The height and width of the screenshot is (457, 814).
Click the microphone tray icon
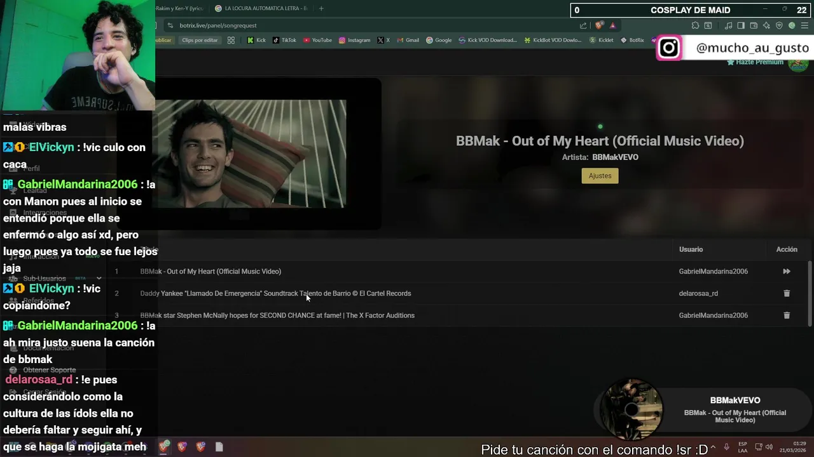[x=726, y=447]
